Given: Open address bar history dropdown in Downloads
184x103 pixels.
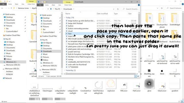Looking at the screenshot, I should pos(114,9).
